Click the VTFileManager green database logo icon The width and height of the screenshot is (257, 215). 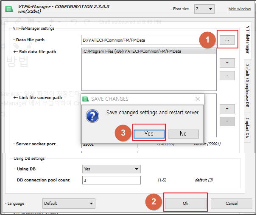pos(9,9)
